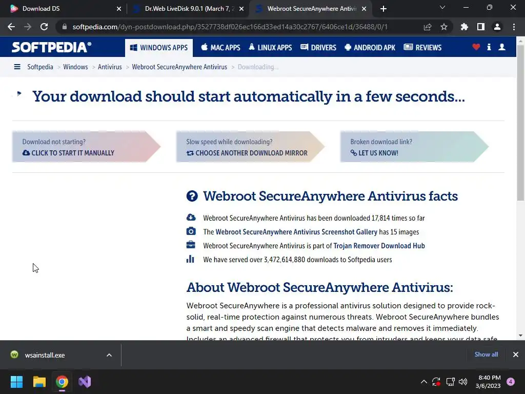Expand options chevron for wsainstall.exe

(x=109, y=355)
